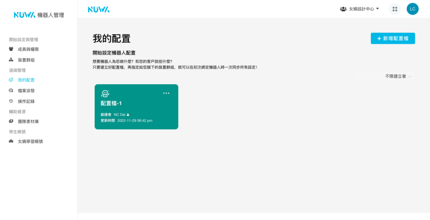Click the 輔助資源 section label

click(17, 111)
